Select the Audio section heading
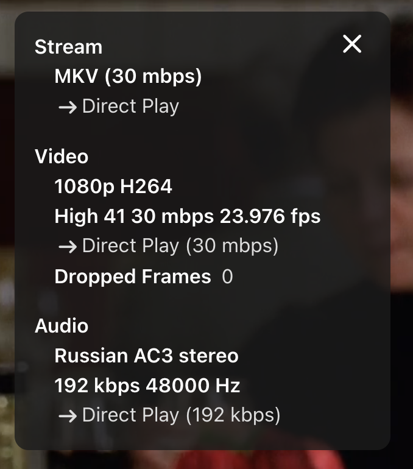The height and width of the screenshot is (469, 413). tap(62, 326)
